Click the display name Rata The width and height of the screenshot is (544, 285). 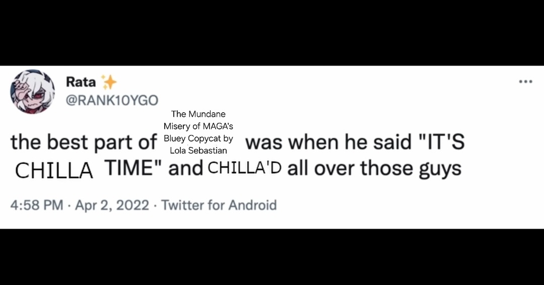[x=81, y=82]
